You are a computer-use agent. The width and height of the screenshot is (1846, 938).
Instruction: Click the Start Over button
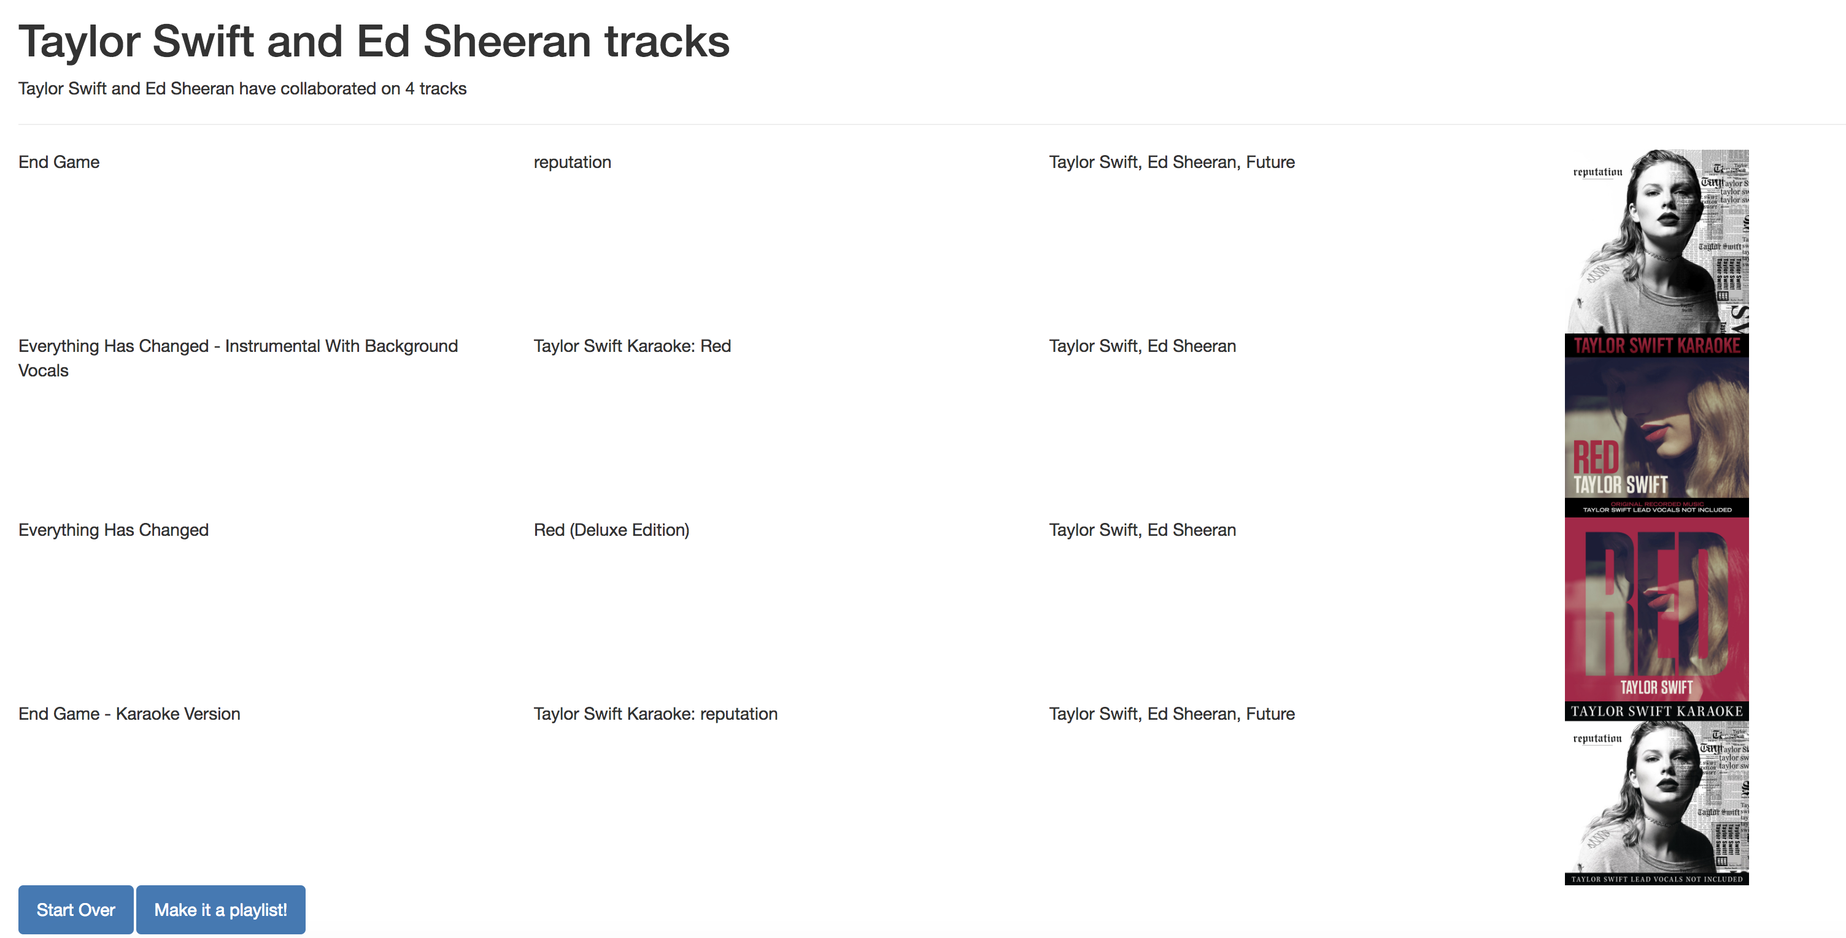[76, 909]
